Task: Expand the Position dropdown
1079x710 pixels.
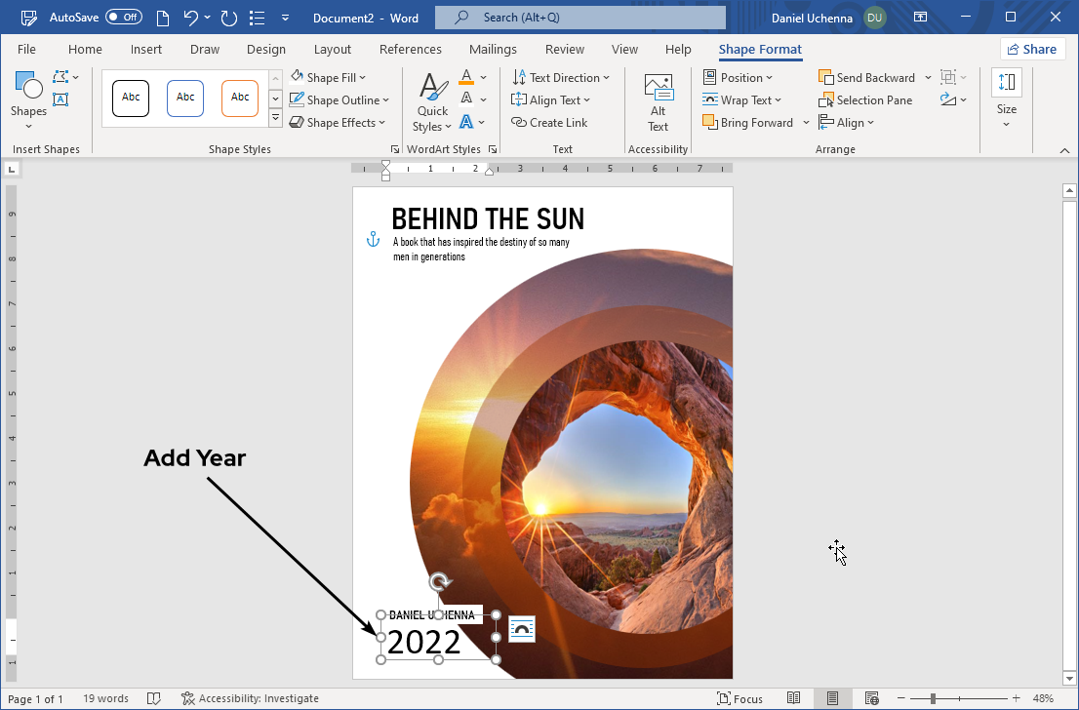Action: point(738,78)
